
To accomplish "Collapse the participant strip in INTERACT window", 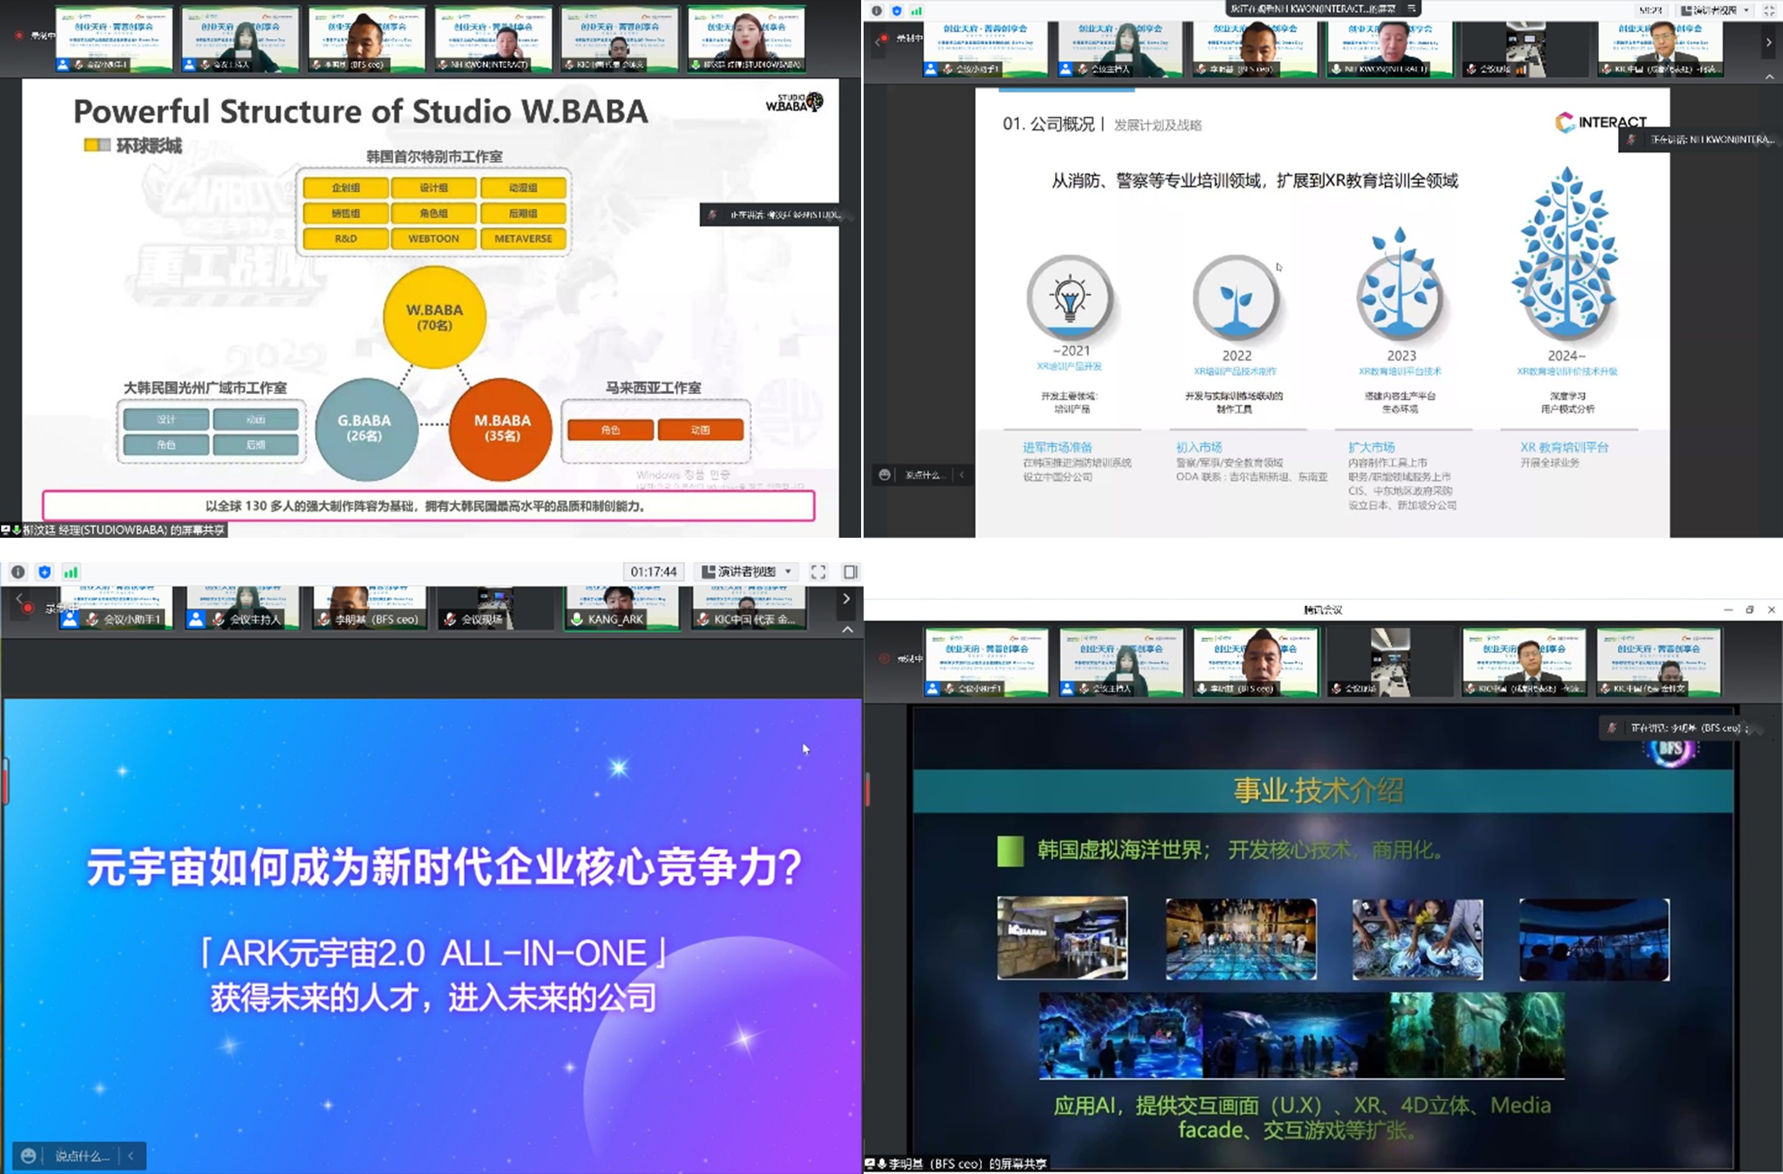I will tap(1769, 76).
